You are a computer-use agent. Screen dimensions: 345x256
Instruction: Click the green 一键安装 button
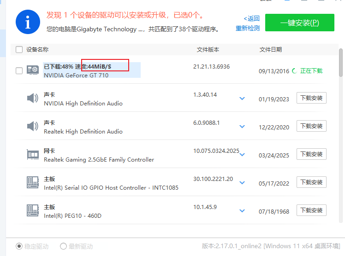(x=299, y=23)
